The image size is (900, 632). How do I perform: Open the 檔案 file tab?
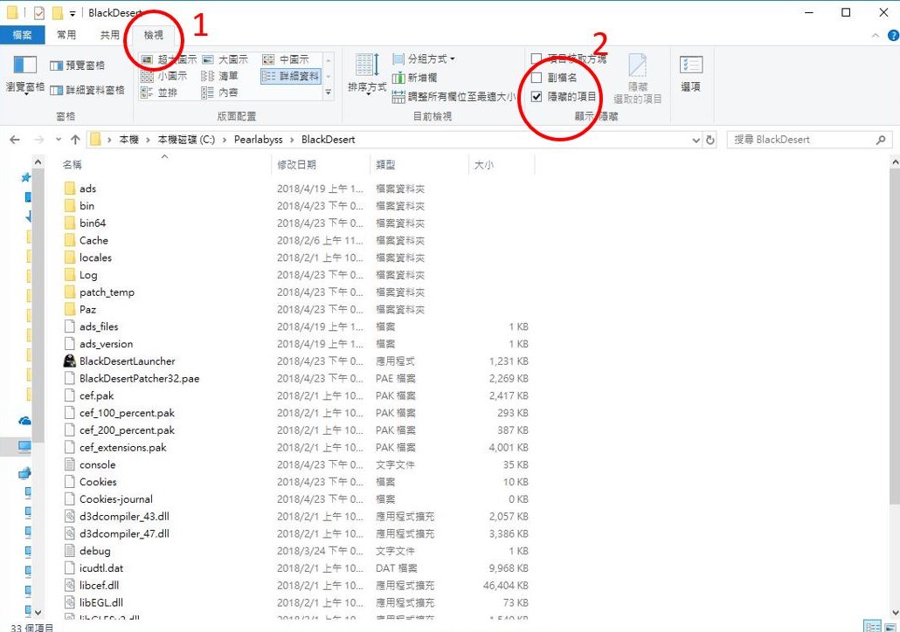pyautogui.click(x=23, y=35)
